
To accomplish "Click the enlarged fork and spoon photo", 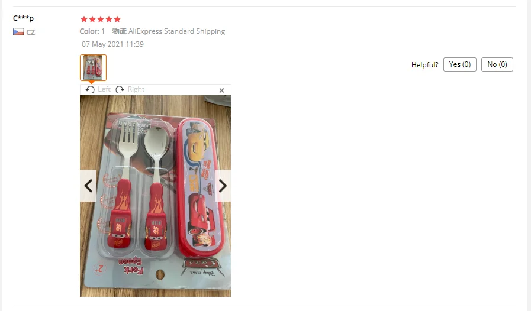I will (156, 196).
